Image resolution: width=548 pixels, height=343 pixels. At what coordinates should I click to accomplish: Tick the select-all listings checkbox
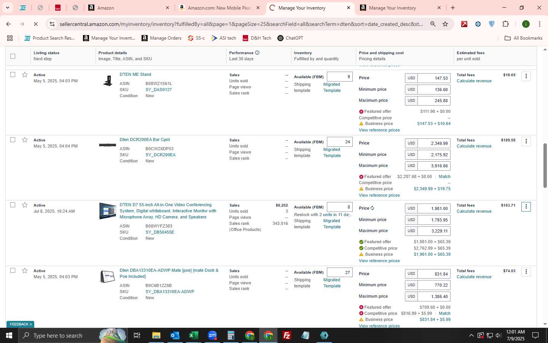pos(13,56)
